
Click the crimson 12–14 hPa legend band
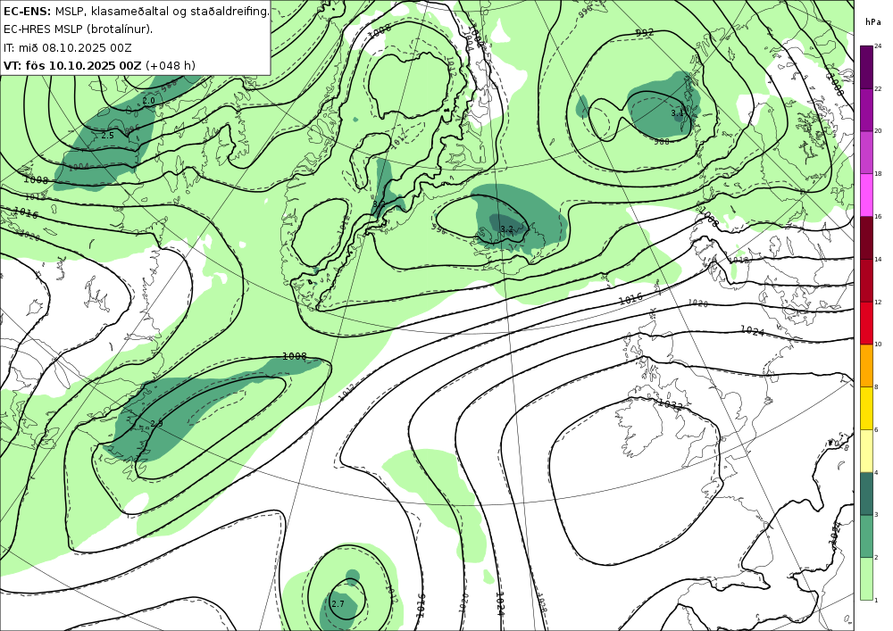pyautogui.click(x=866, y=280)
